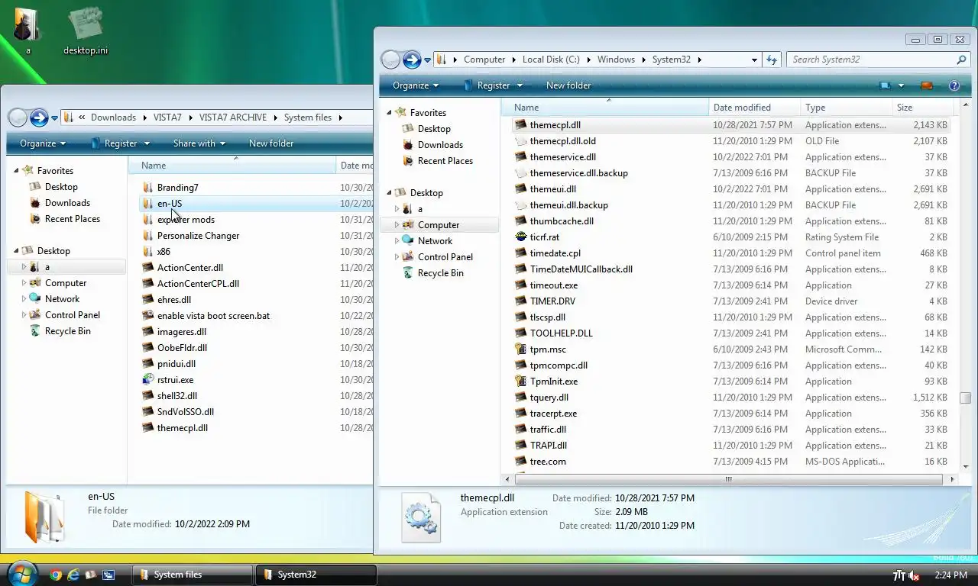Select the timedate.cpl icon
The width and height of the screenshot is (978, 586).
point(521,253)
